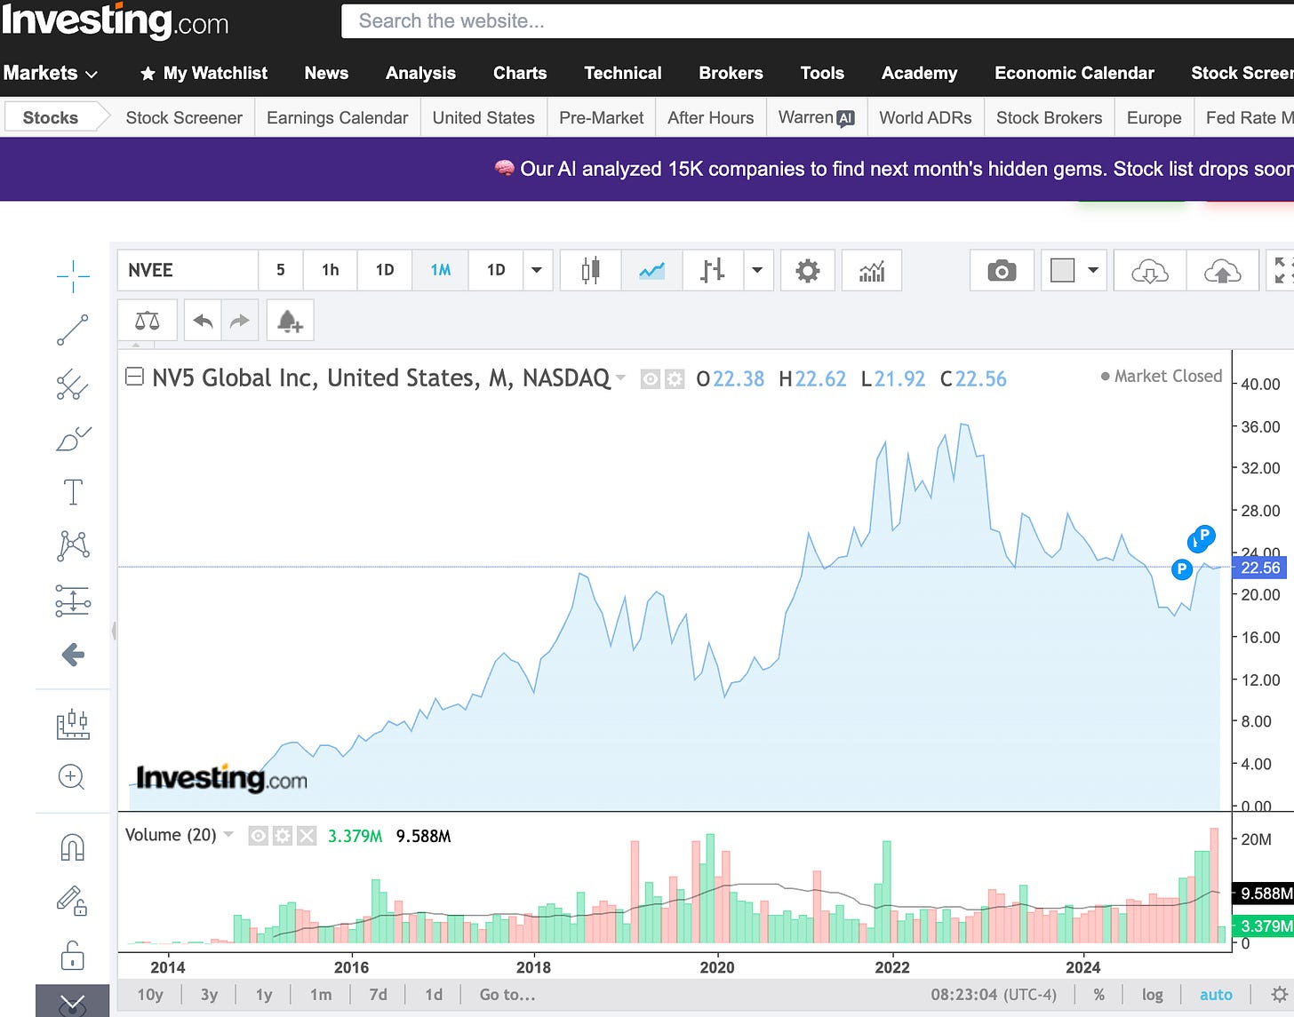The height and width of the screenshot is (1017, 1294).
Task: Open bottom-right chart properties gear
Action: click(x=1279, y=994)
